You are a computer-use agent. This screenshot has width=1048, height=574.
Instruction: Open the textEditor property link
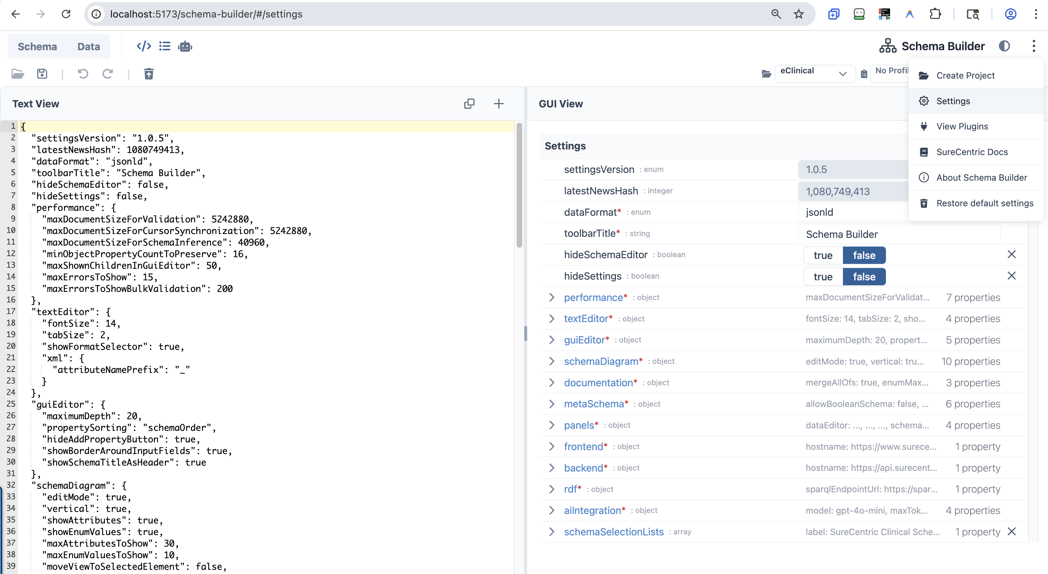pos(586,319)
